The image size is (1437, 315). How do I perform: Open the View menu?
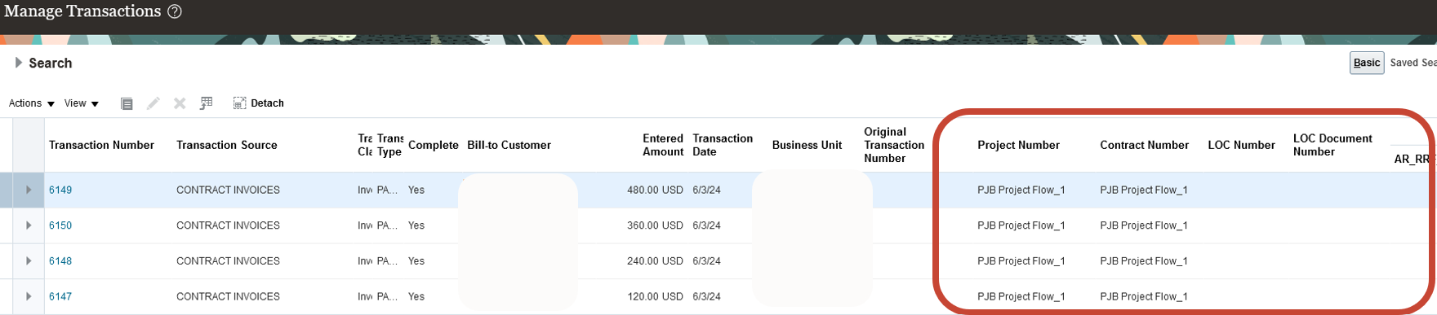tap(82, 103)
